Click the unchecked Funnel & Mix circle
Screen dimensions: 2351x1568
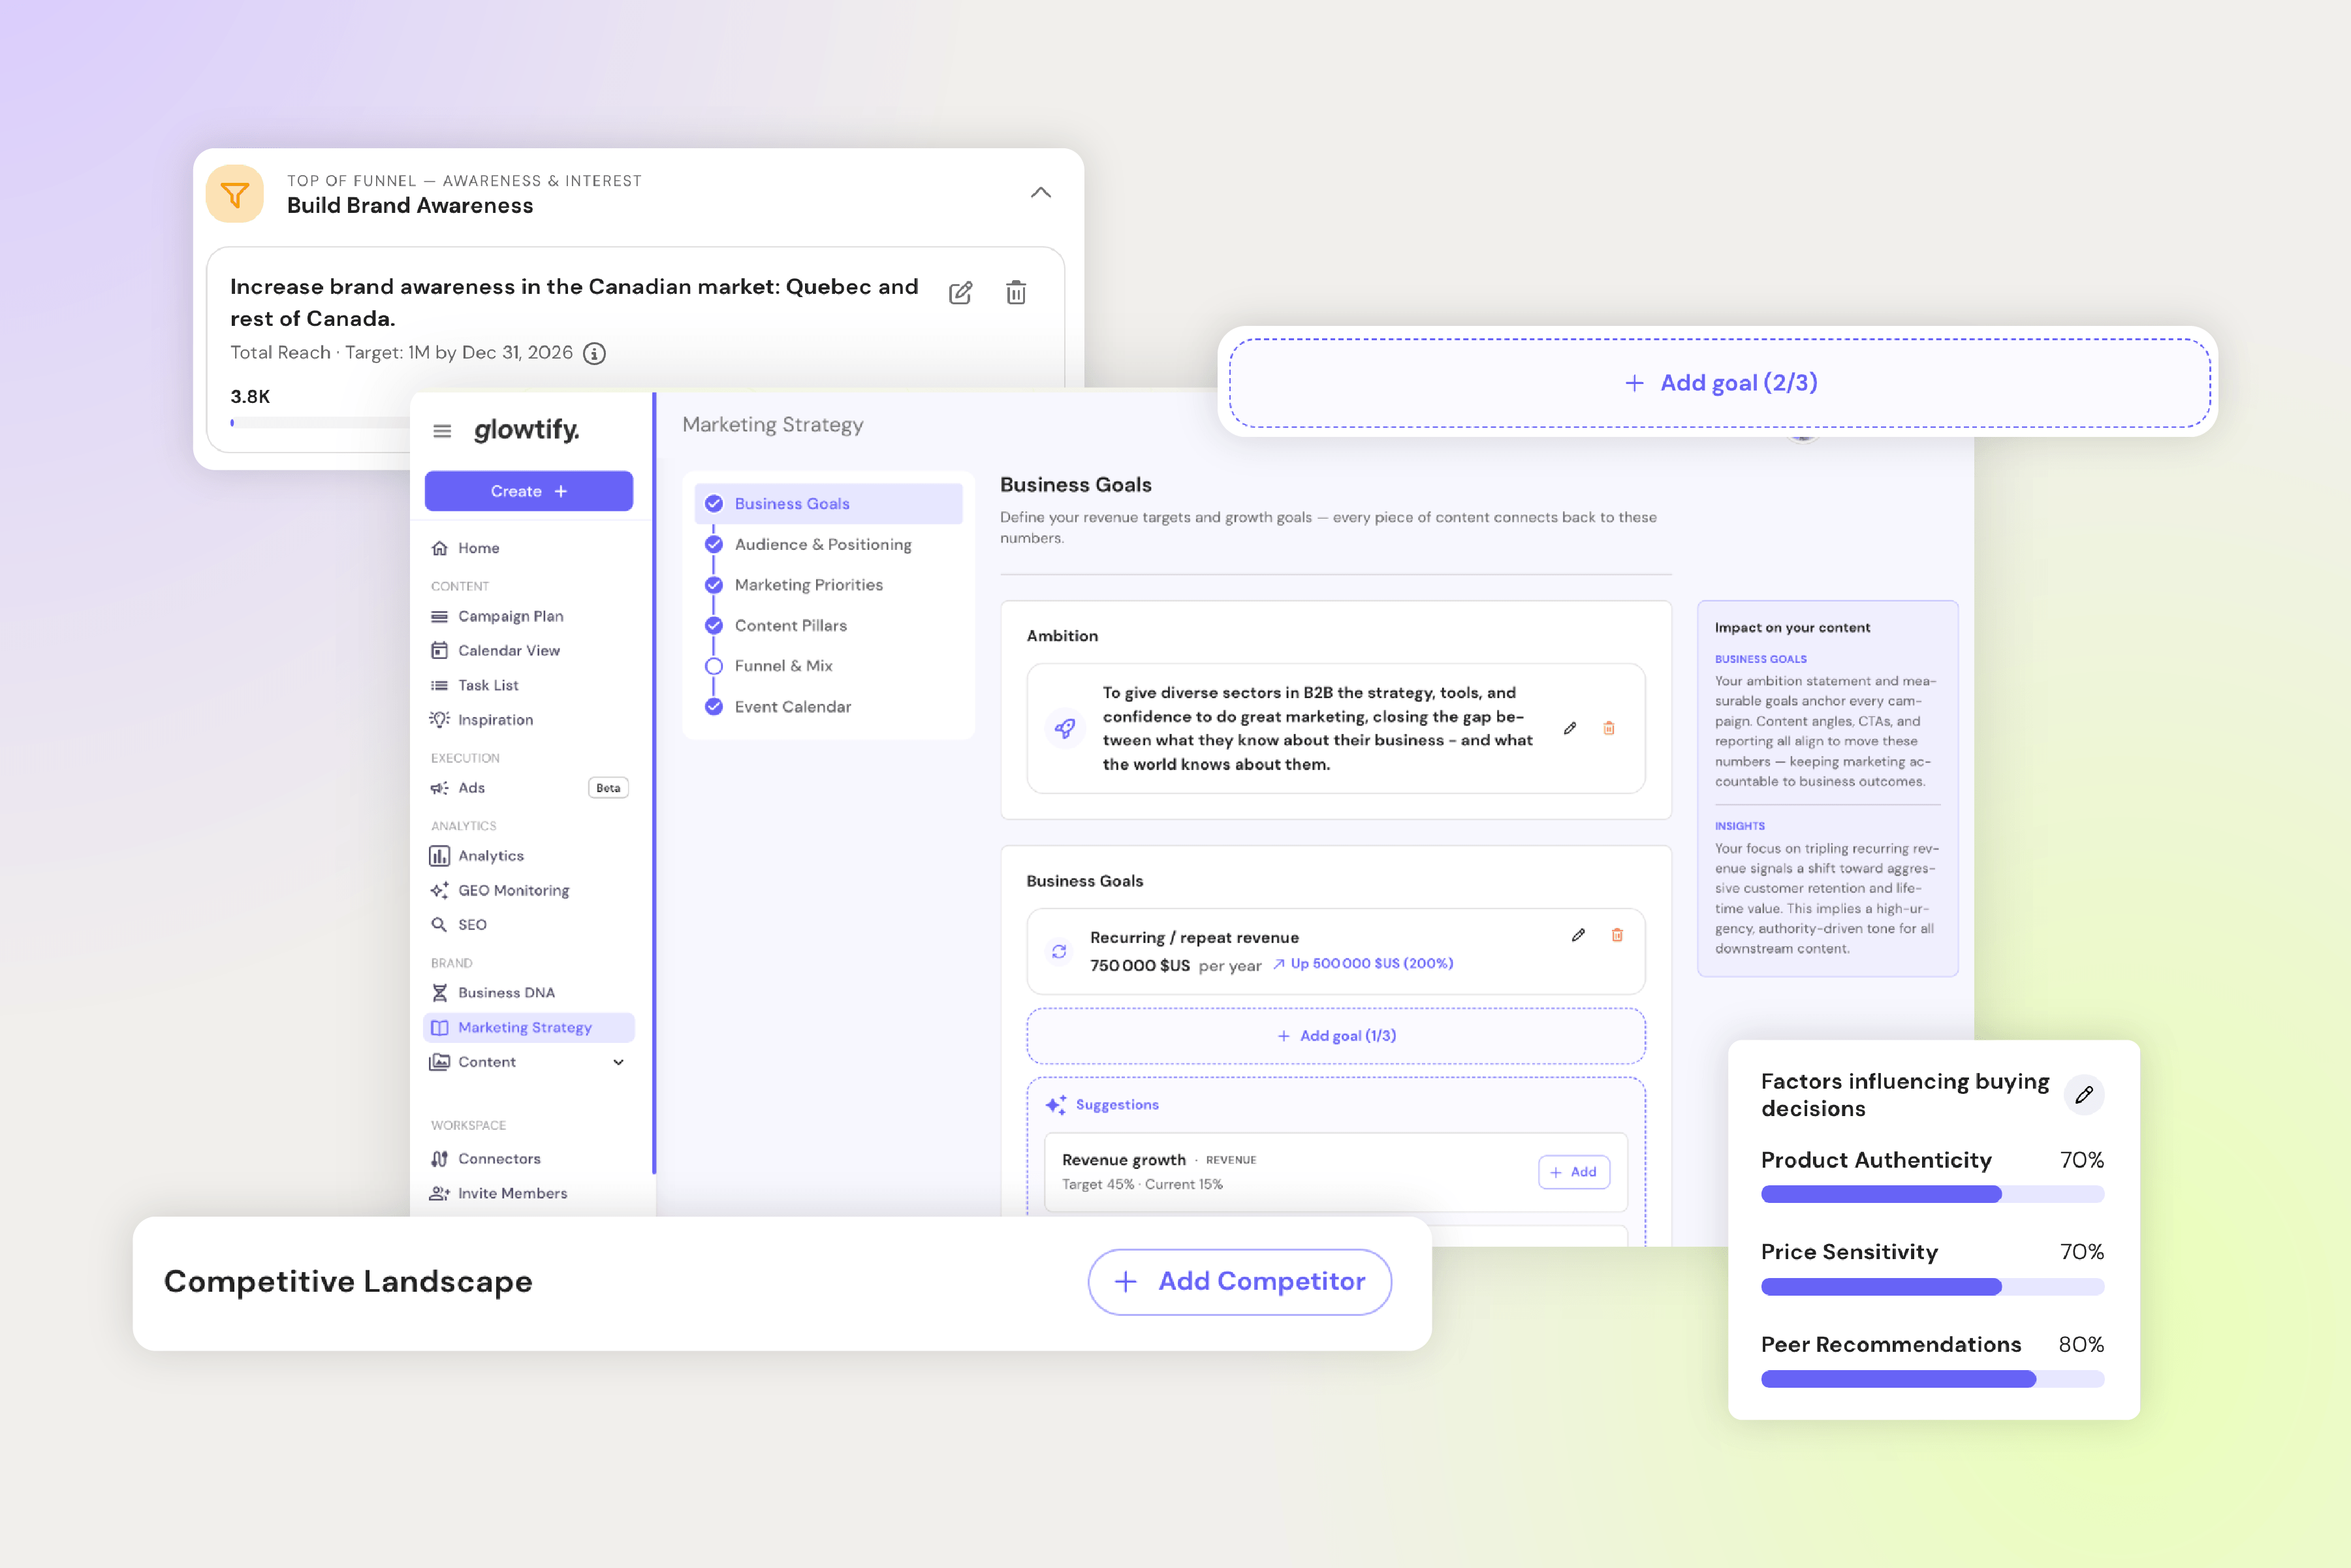click(x=714, y=666)
